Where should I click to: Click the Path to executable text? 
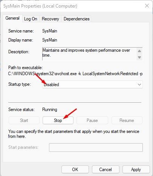(75, 74)
